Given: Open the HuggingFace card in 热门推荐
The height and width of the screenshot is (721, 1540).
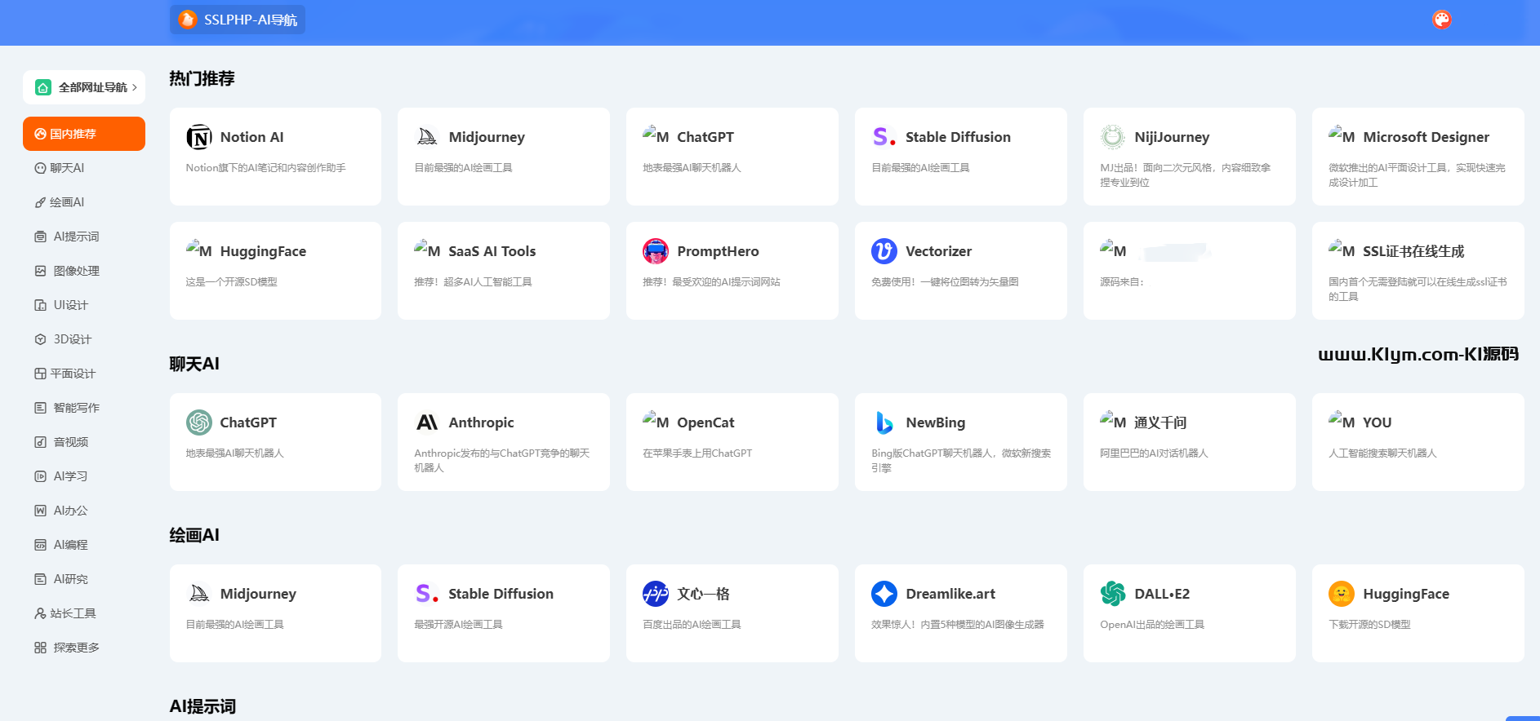Looking at the screenshot, I should point(275,271).
